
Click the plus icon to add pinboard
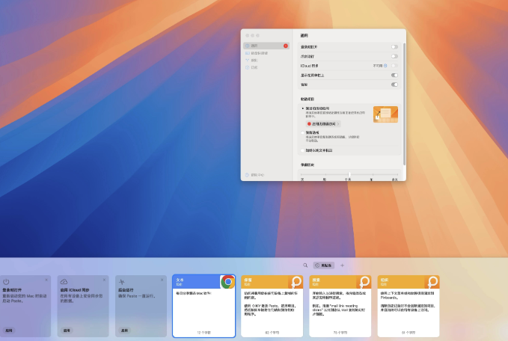pyautogui.click(x=343, y=265)
